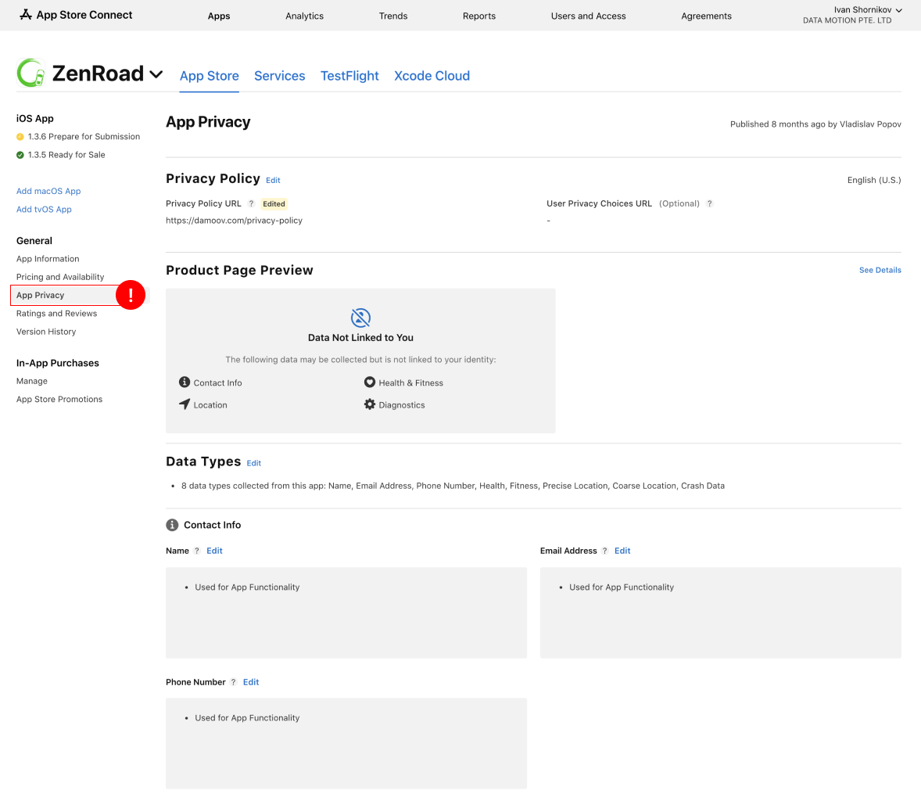Open 1.3.6 Prepare for Submission version
Viewport: 921px width, 801px height.
click(84, 137)
